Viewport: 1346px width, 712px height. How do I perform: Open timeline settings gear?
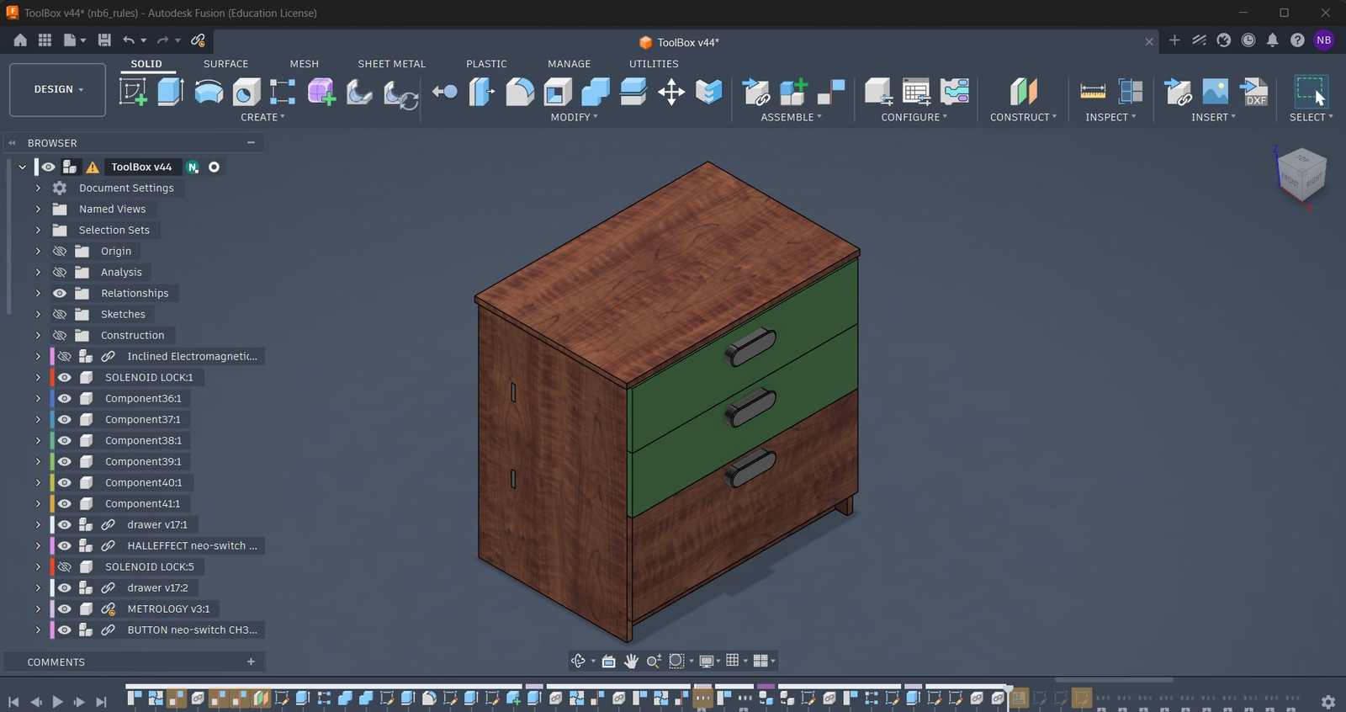1328,701
